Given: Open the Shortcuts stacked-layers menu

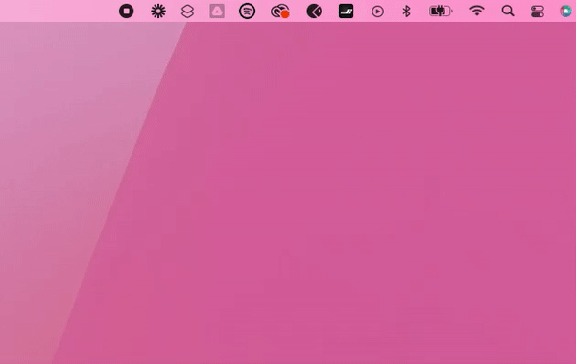Looking at the screenshot, I should [188, 12].
